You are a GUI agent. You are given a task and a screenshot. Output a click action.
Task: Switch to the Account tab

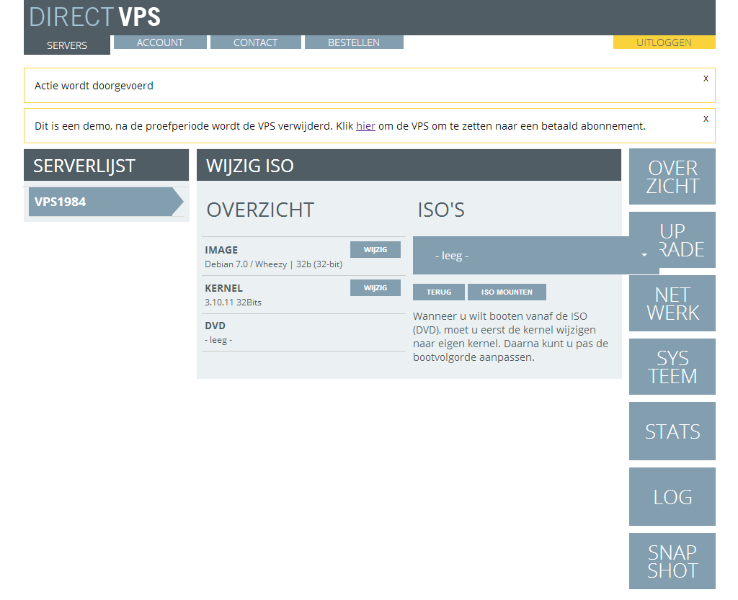(x=160, y=42)
